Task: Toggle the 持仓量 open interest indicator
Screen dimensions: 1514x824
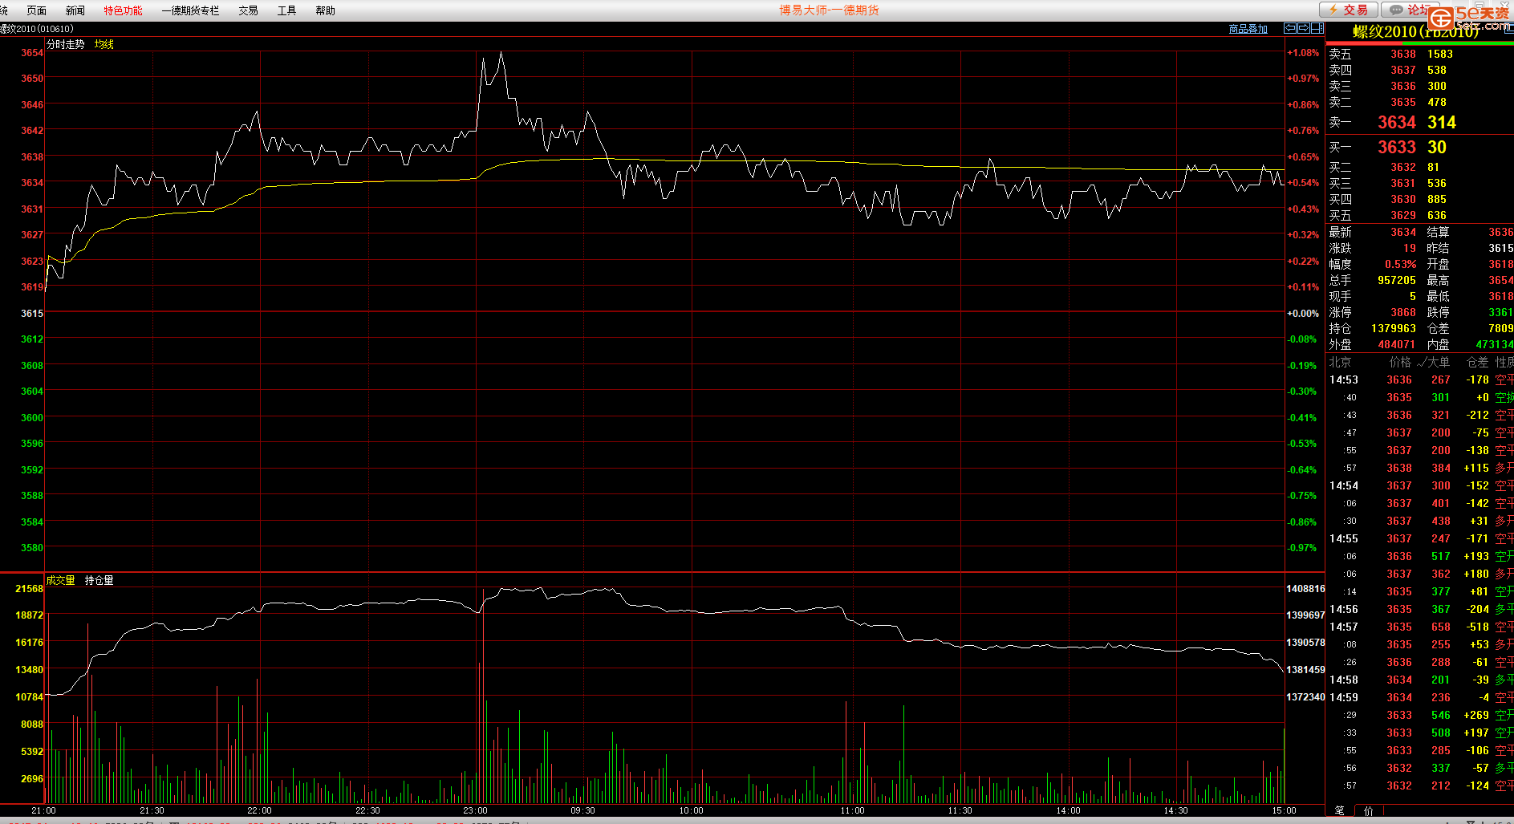Action: tap(99, 580)
